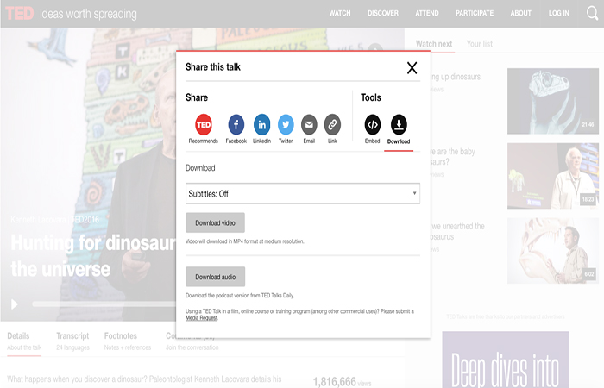Viewport: 604px width, 388px height.
Task: Click the Download audio button
Action: pyautogui.click(x=216, y=277)
